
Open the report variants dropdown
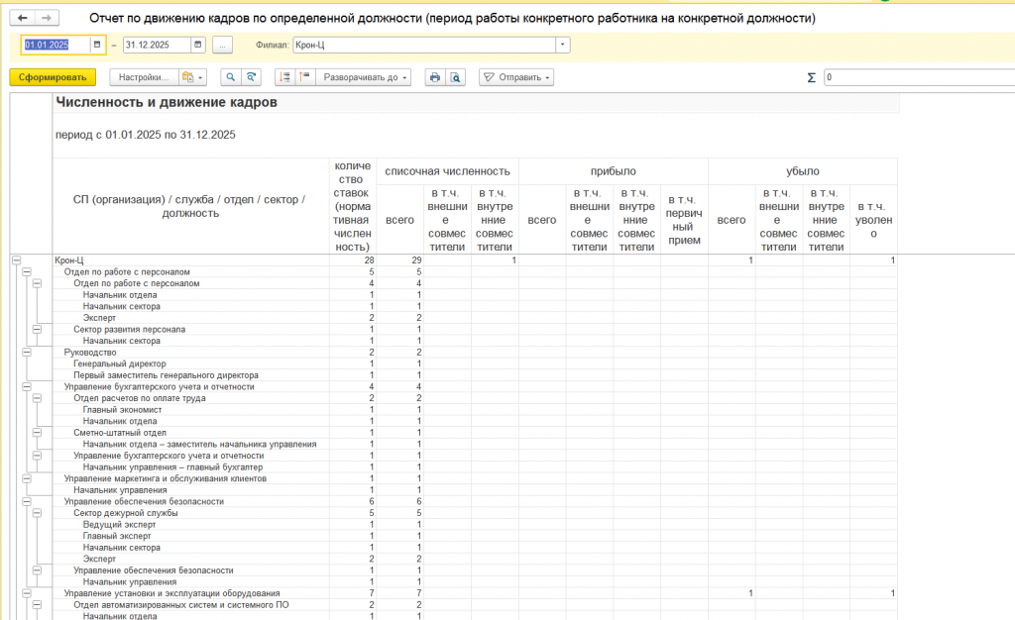tap(192, 77)
